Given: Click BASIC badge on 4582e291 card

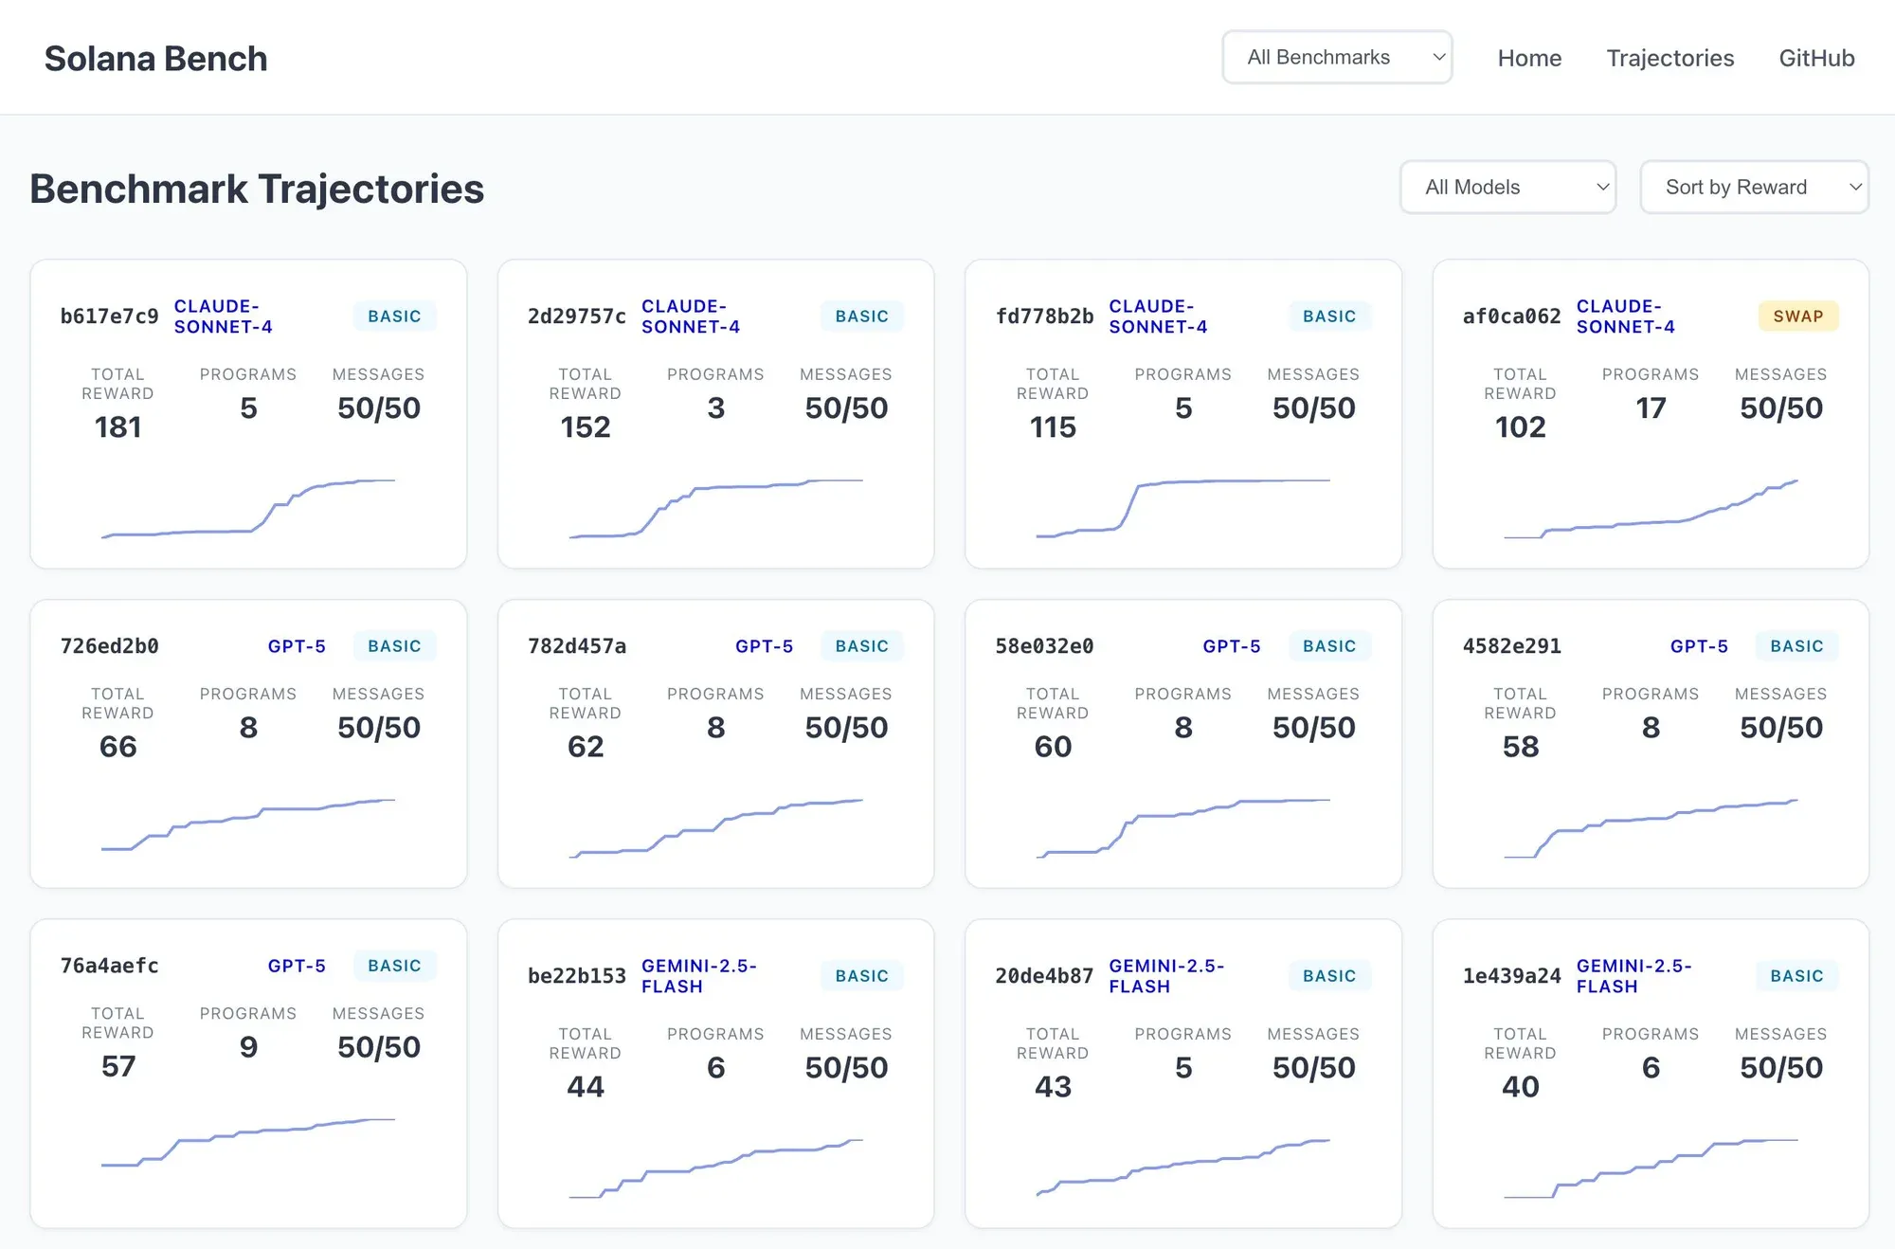Looking at the screenshot, I should coord(1796,646).
